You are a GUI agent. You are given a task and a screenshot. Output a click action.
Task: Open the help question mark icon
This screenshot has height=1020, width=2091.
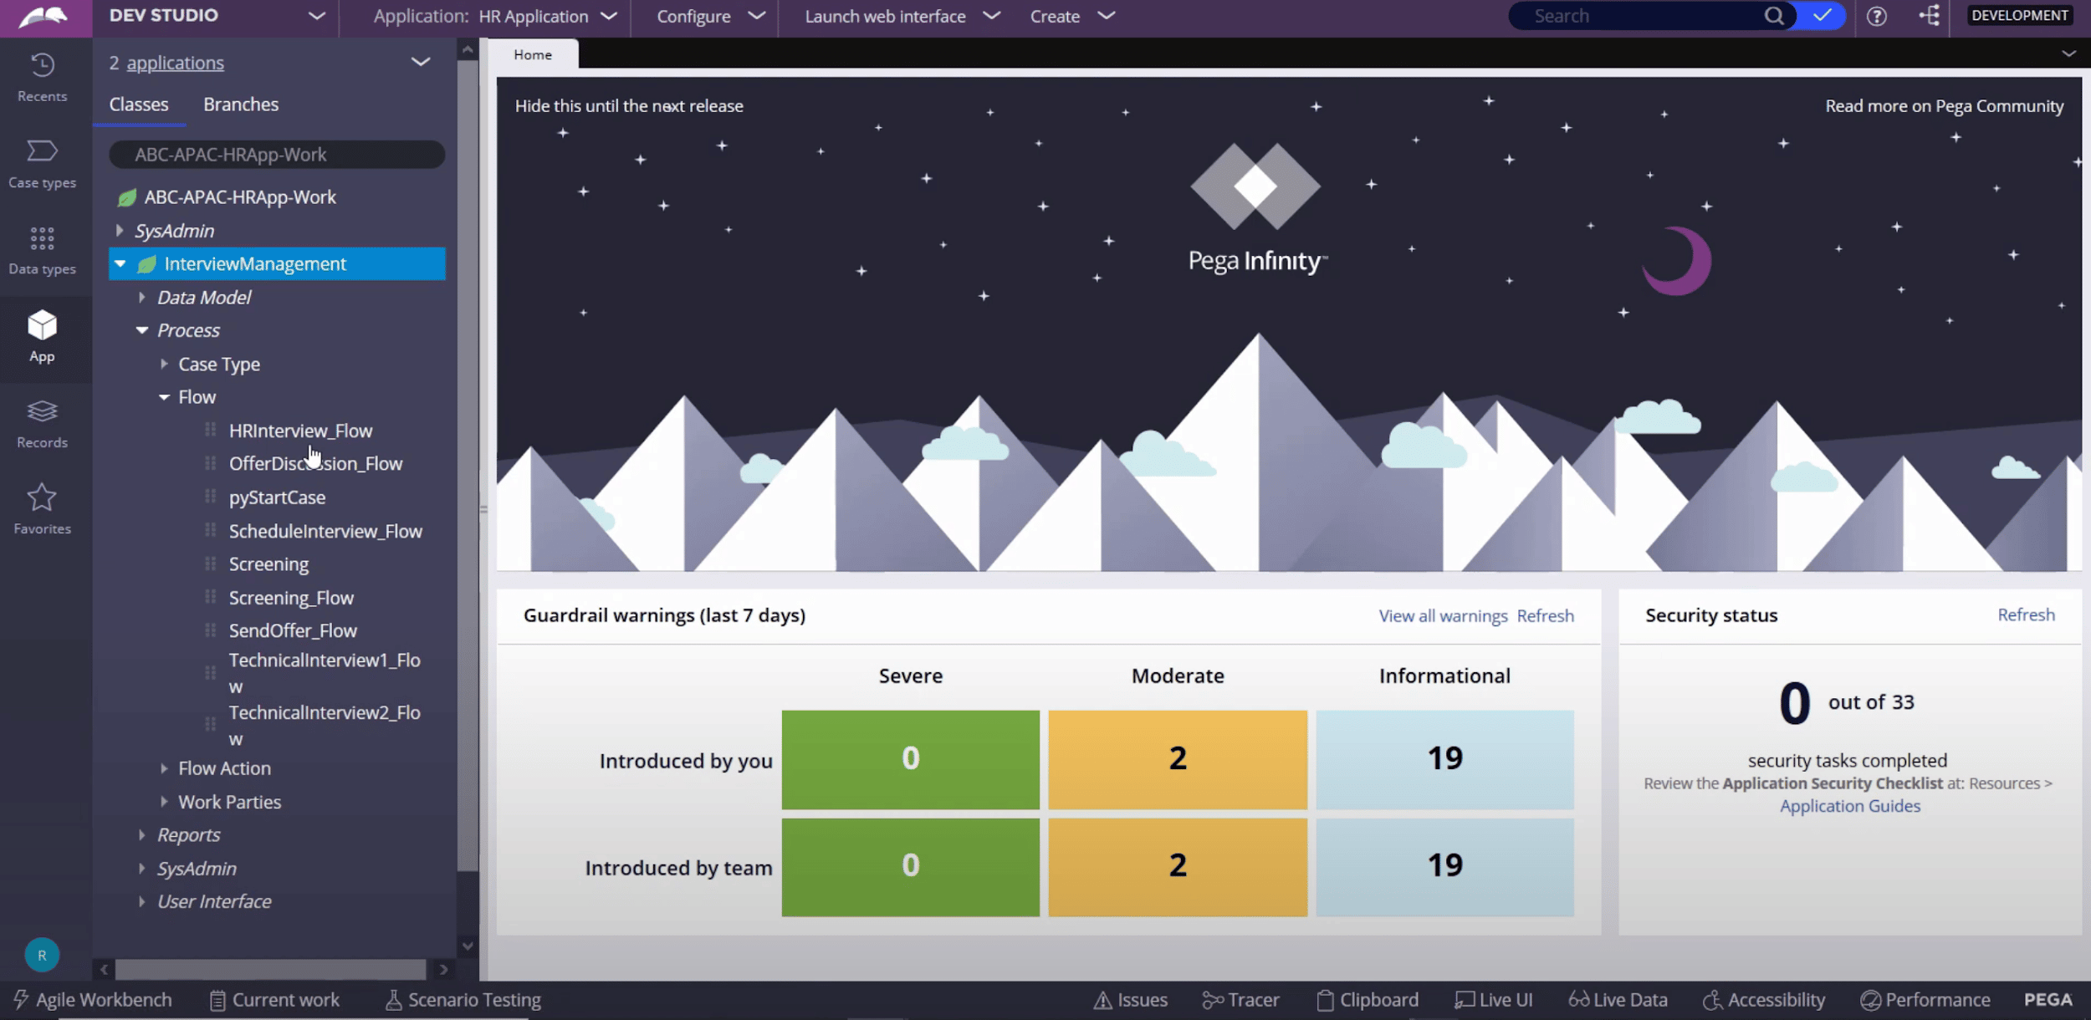1876,16
